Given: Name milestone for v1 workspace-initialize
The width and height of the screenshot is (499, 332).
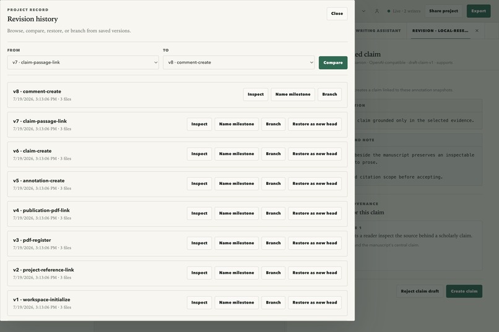Looking at the screenshot, I should 236,303.
